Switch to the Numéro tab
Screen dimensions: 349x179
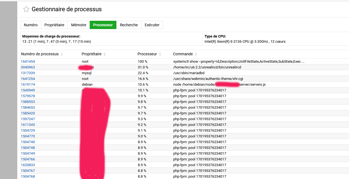(31, 25)
